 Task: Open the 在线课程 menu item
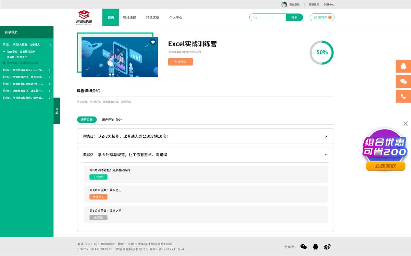pyautogui.click(x=129, y=17)
